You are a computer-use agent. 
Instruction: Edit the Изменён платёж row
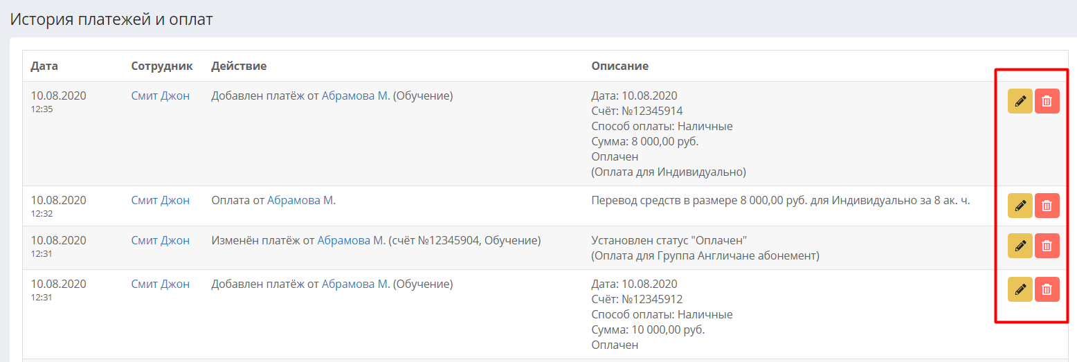coord(1020,246)
